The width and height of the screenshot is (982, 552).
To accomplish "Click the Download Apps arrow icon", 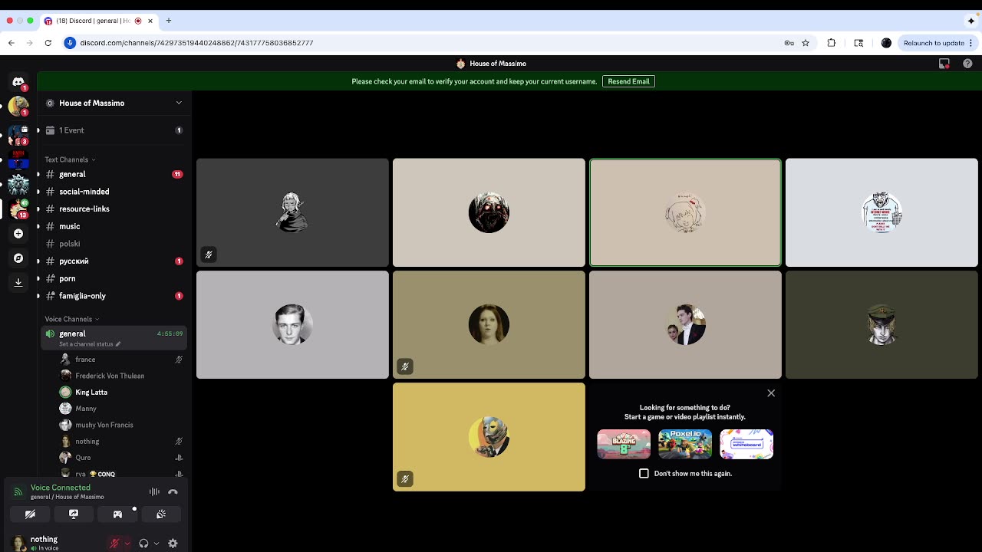I will [18, 282].
